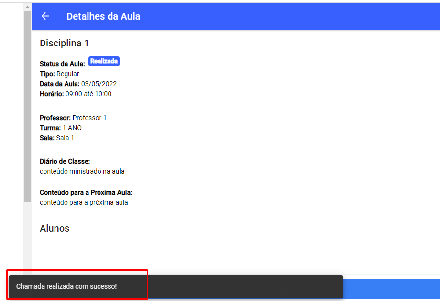
Task: Click the vertical scrollbar thumb
Action: 27,106
